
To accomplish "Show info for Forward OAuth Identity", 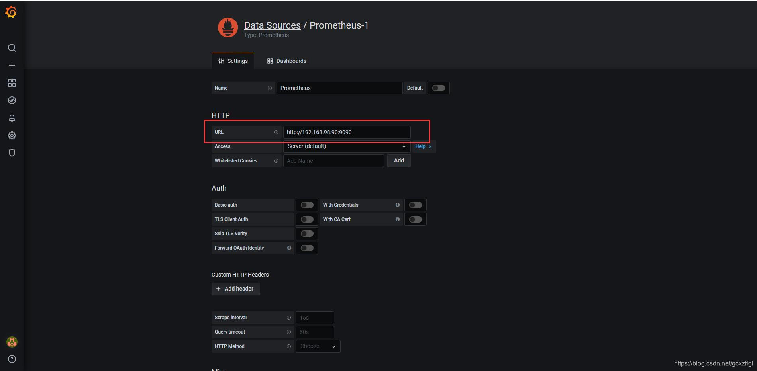I will click(289, 248).
